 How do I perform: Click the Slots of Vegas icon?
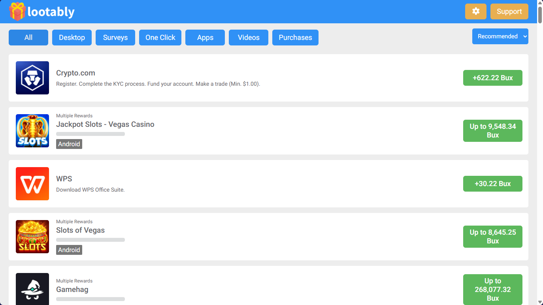(x=32, y=237)
